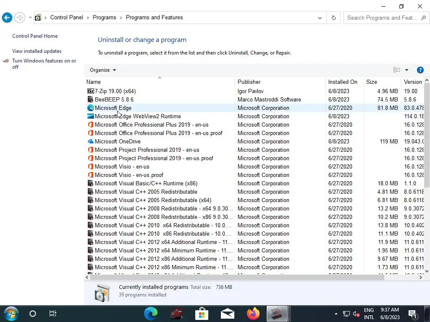Select Microsoft Visual C++ 2005 Redistributable (x64)
Screen dimensions: 430x322
pyautogui.click(x=153, y=200)
